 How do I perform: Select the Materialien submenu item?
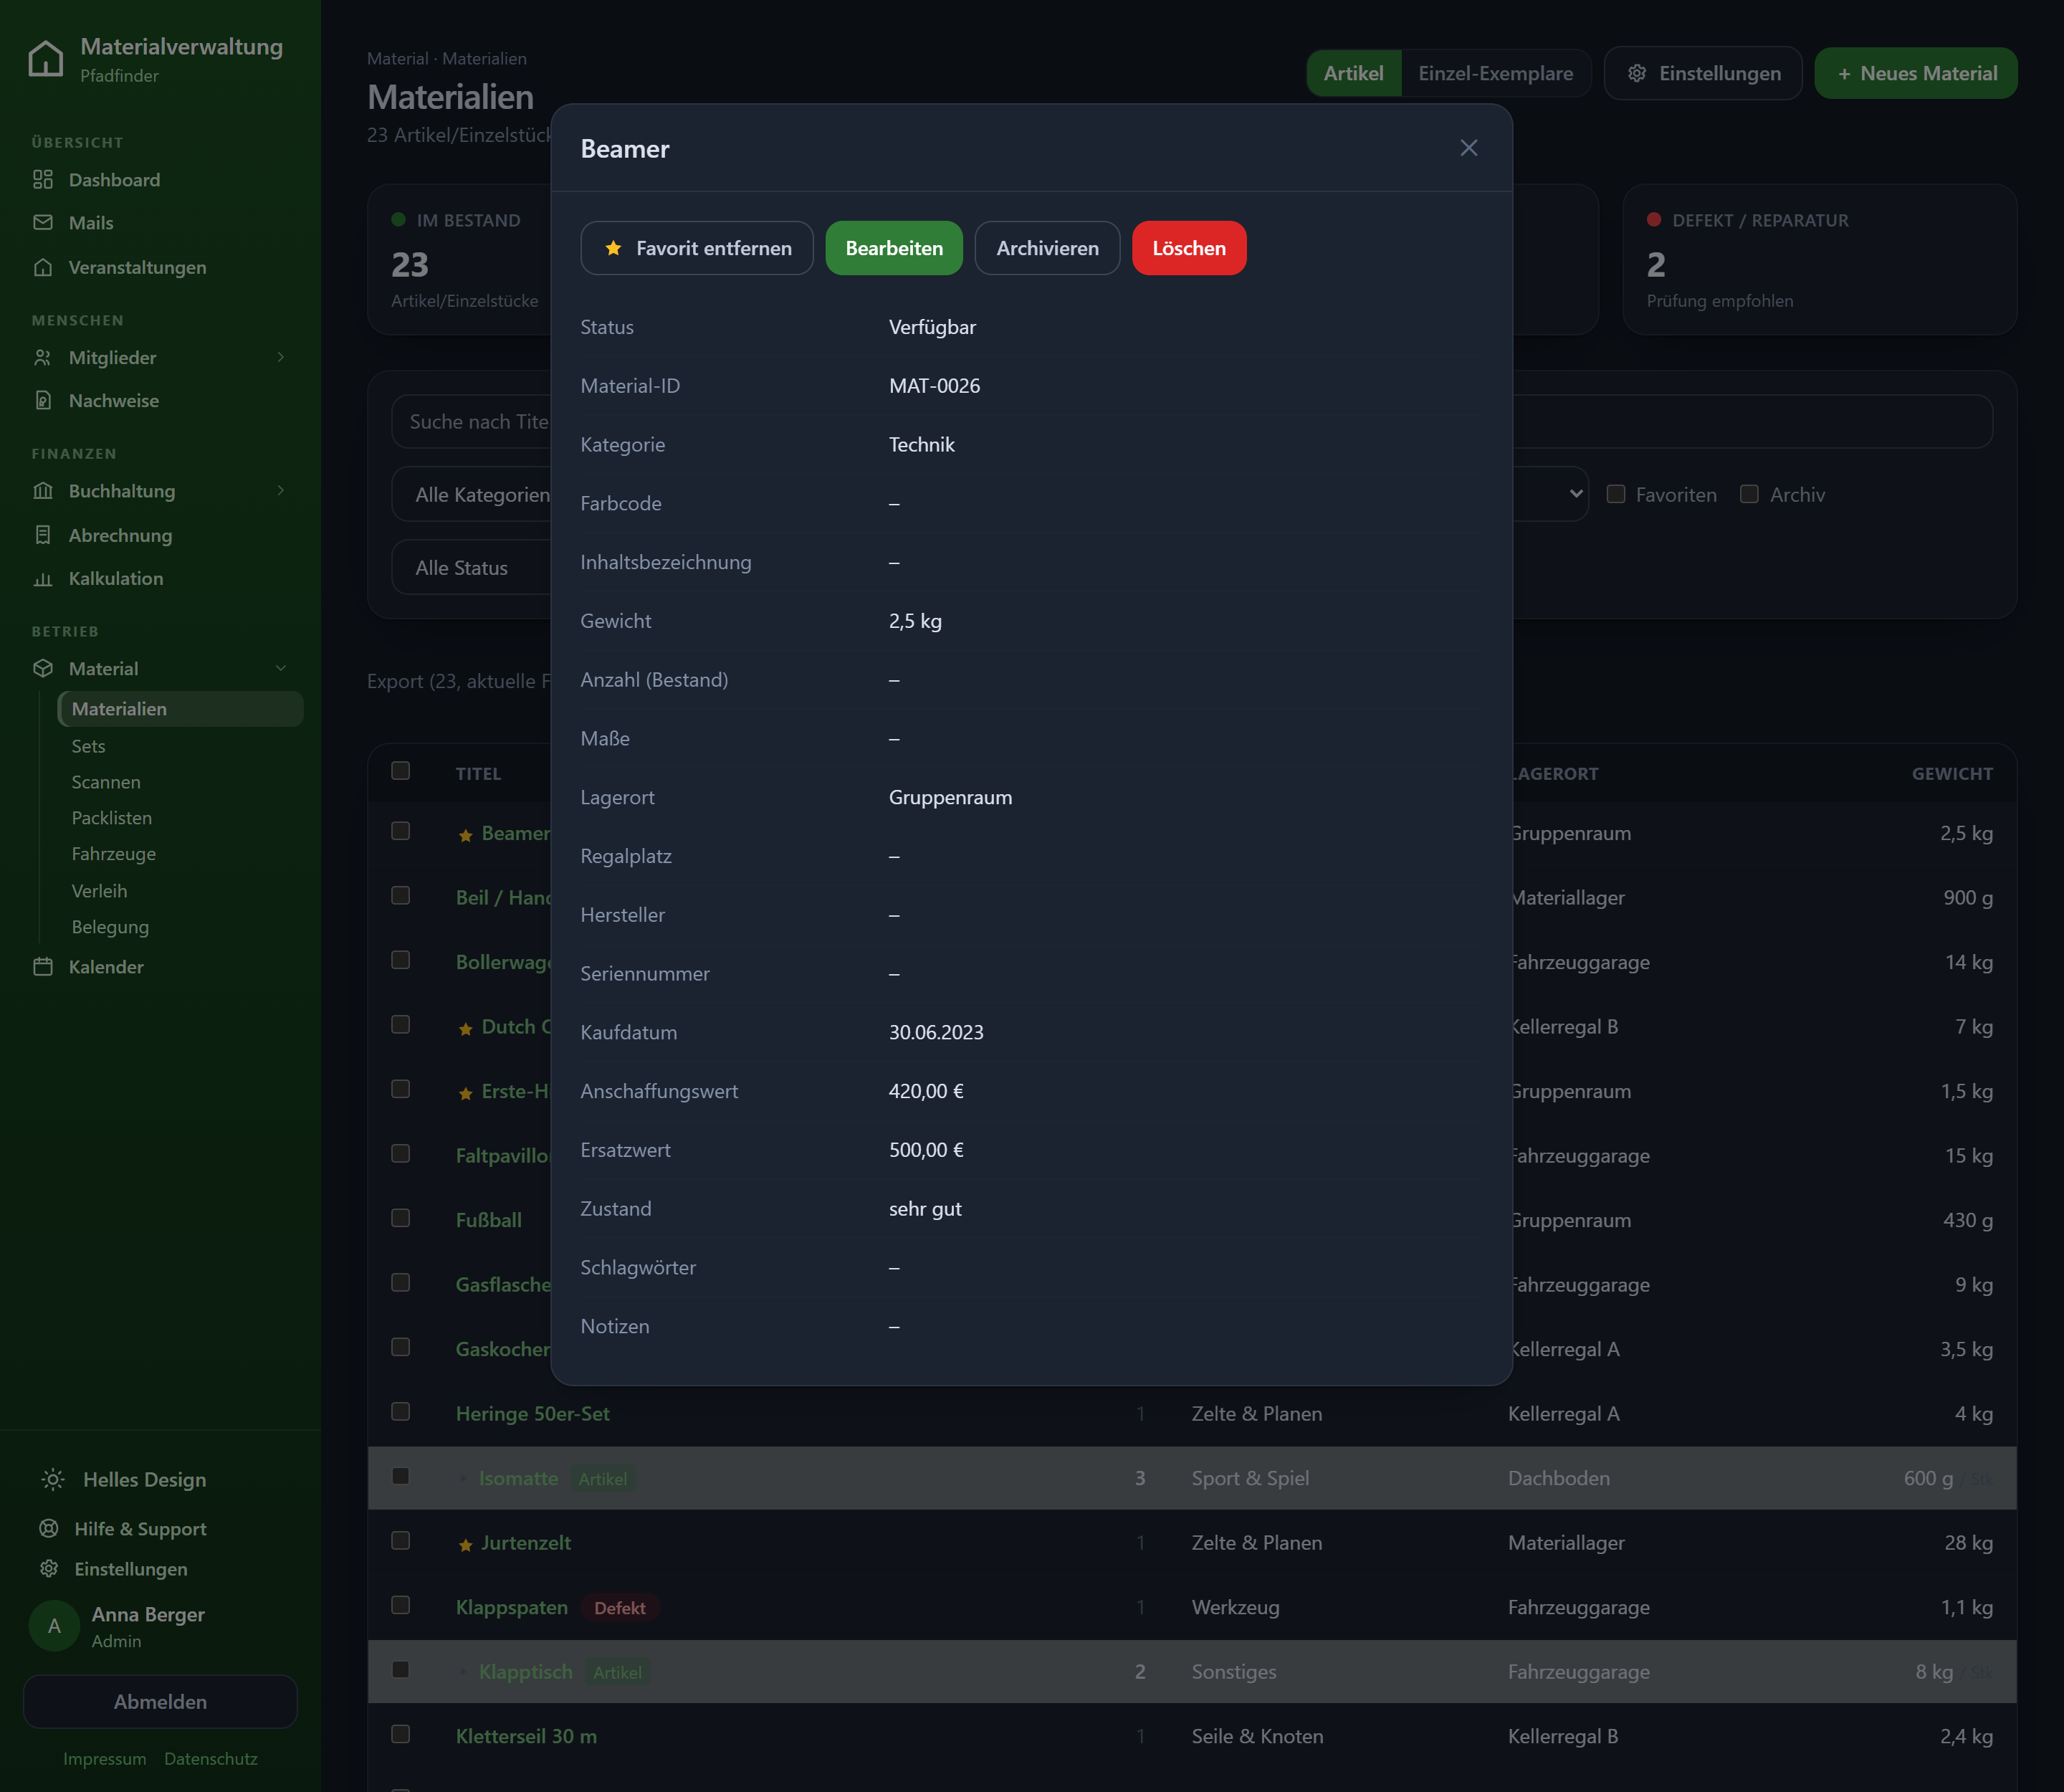click(x=180, y=708)
